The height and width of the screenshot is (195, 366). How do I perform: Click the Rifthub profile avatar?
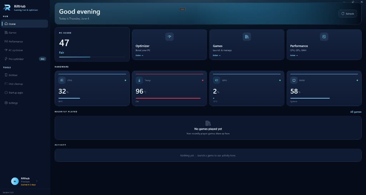pos(15,181)
